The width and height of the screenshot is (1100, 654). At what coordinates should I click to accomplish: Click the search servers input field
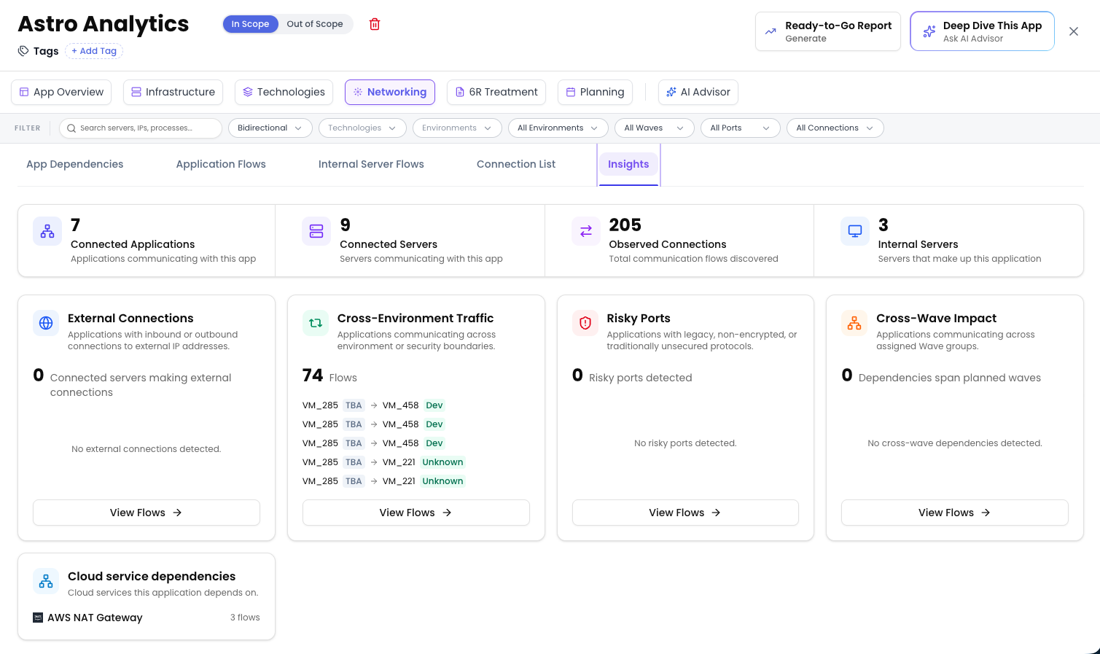[x=141, y=128]
